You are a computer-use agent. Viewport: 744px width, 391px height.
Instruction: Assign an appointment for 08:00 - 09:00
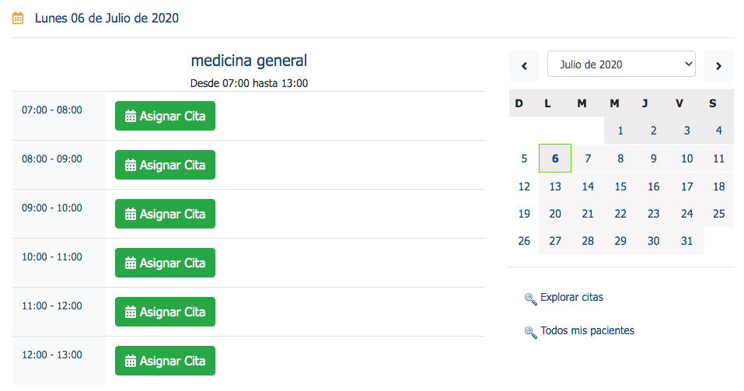pos(165,165)
